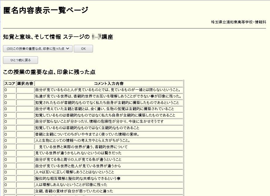The image size is (270, 196).
Task: Click comment 自分が見てる色と周りの人が見てる色
Action: pyautogui.click(x=78, y=159)
